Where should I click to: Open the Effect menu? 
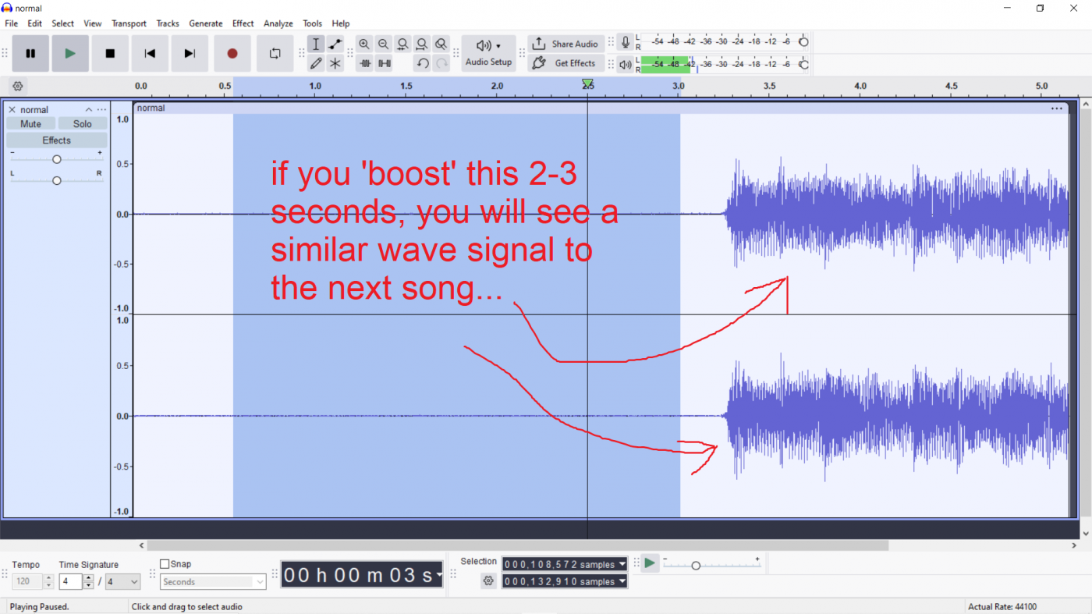[243, 23]
